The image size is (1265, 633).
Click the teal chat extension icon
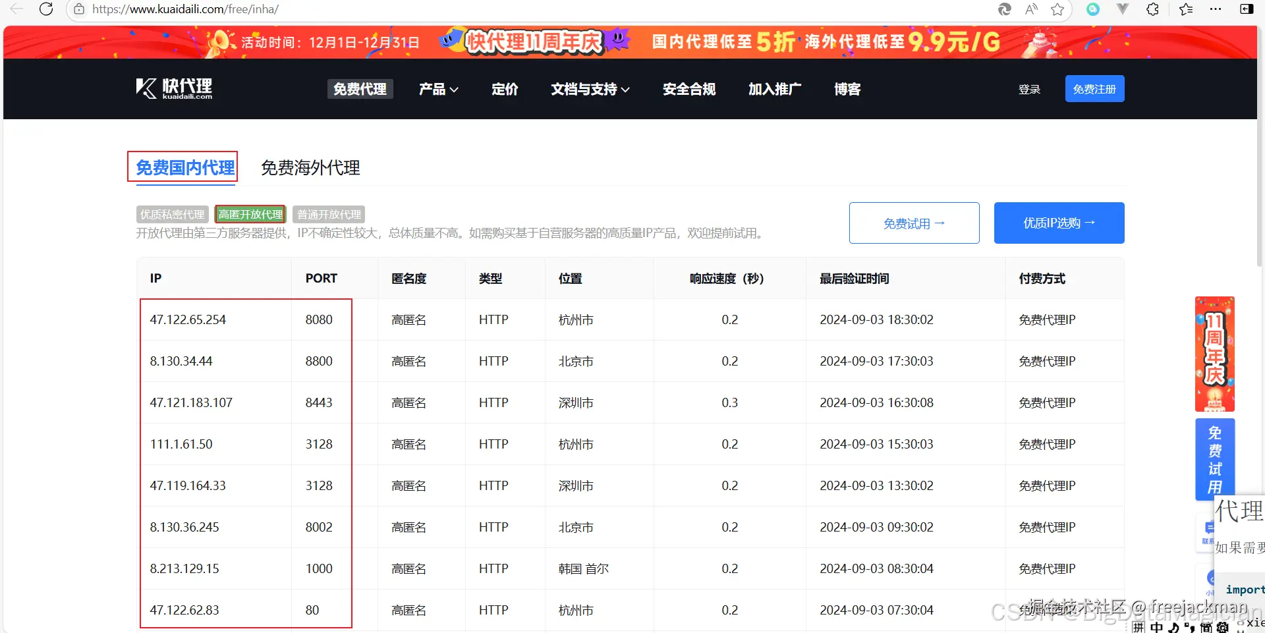[x=1093, y=9]
